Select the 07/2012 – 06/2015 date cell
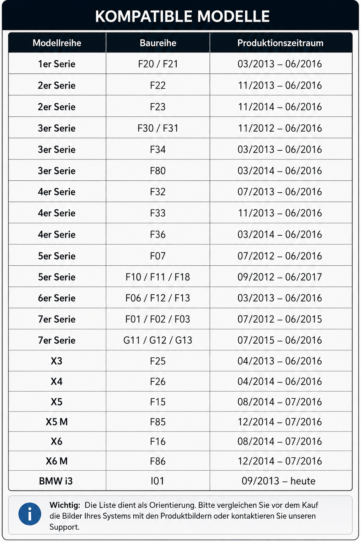361x542 pixels. pos(280,319)
